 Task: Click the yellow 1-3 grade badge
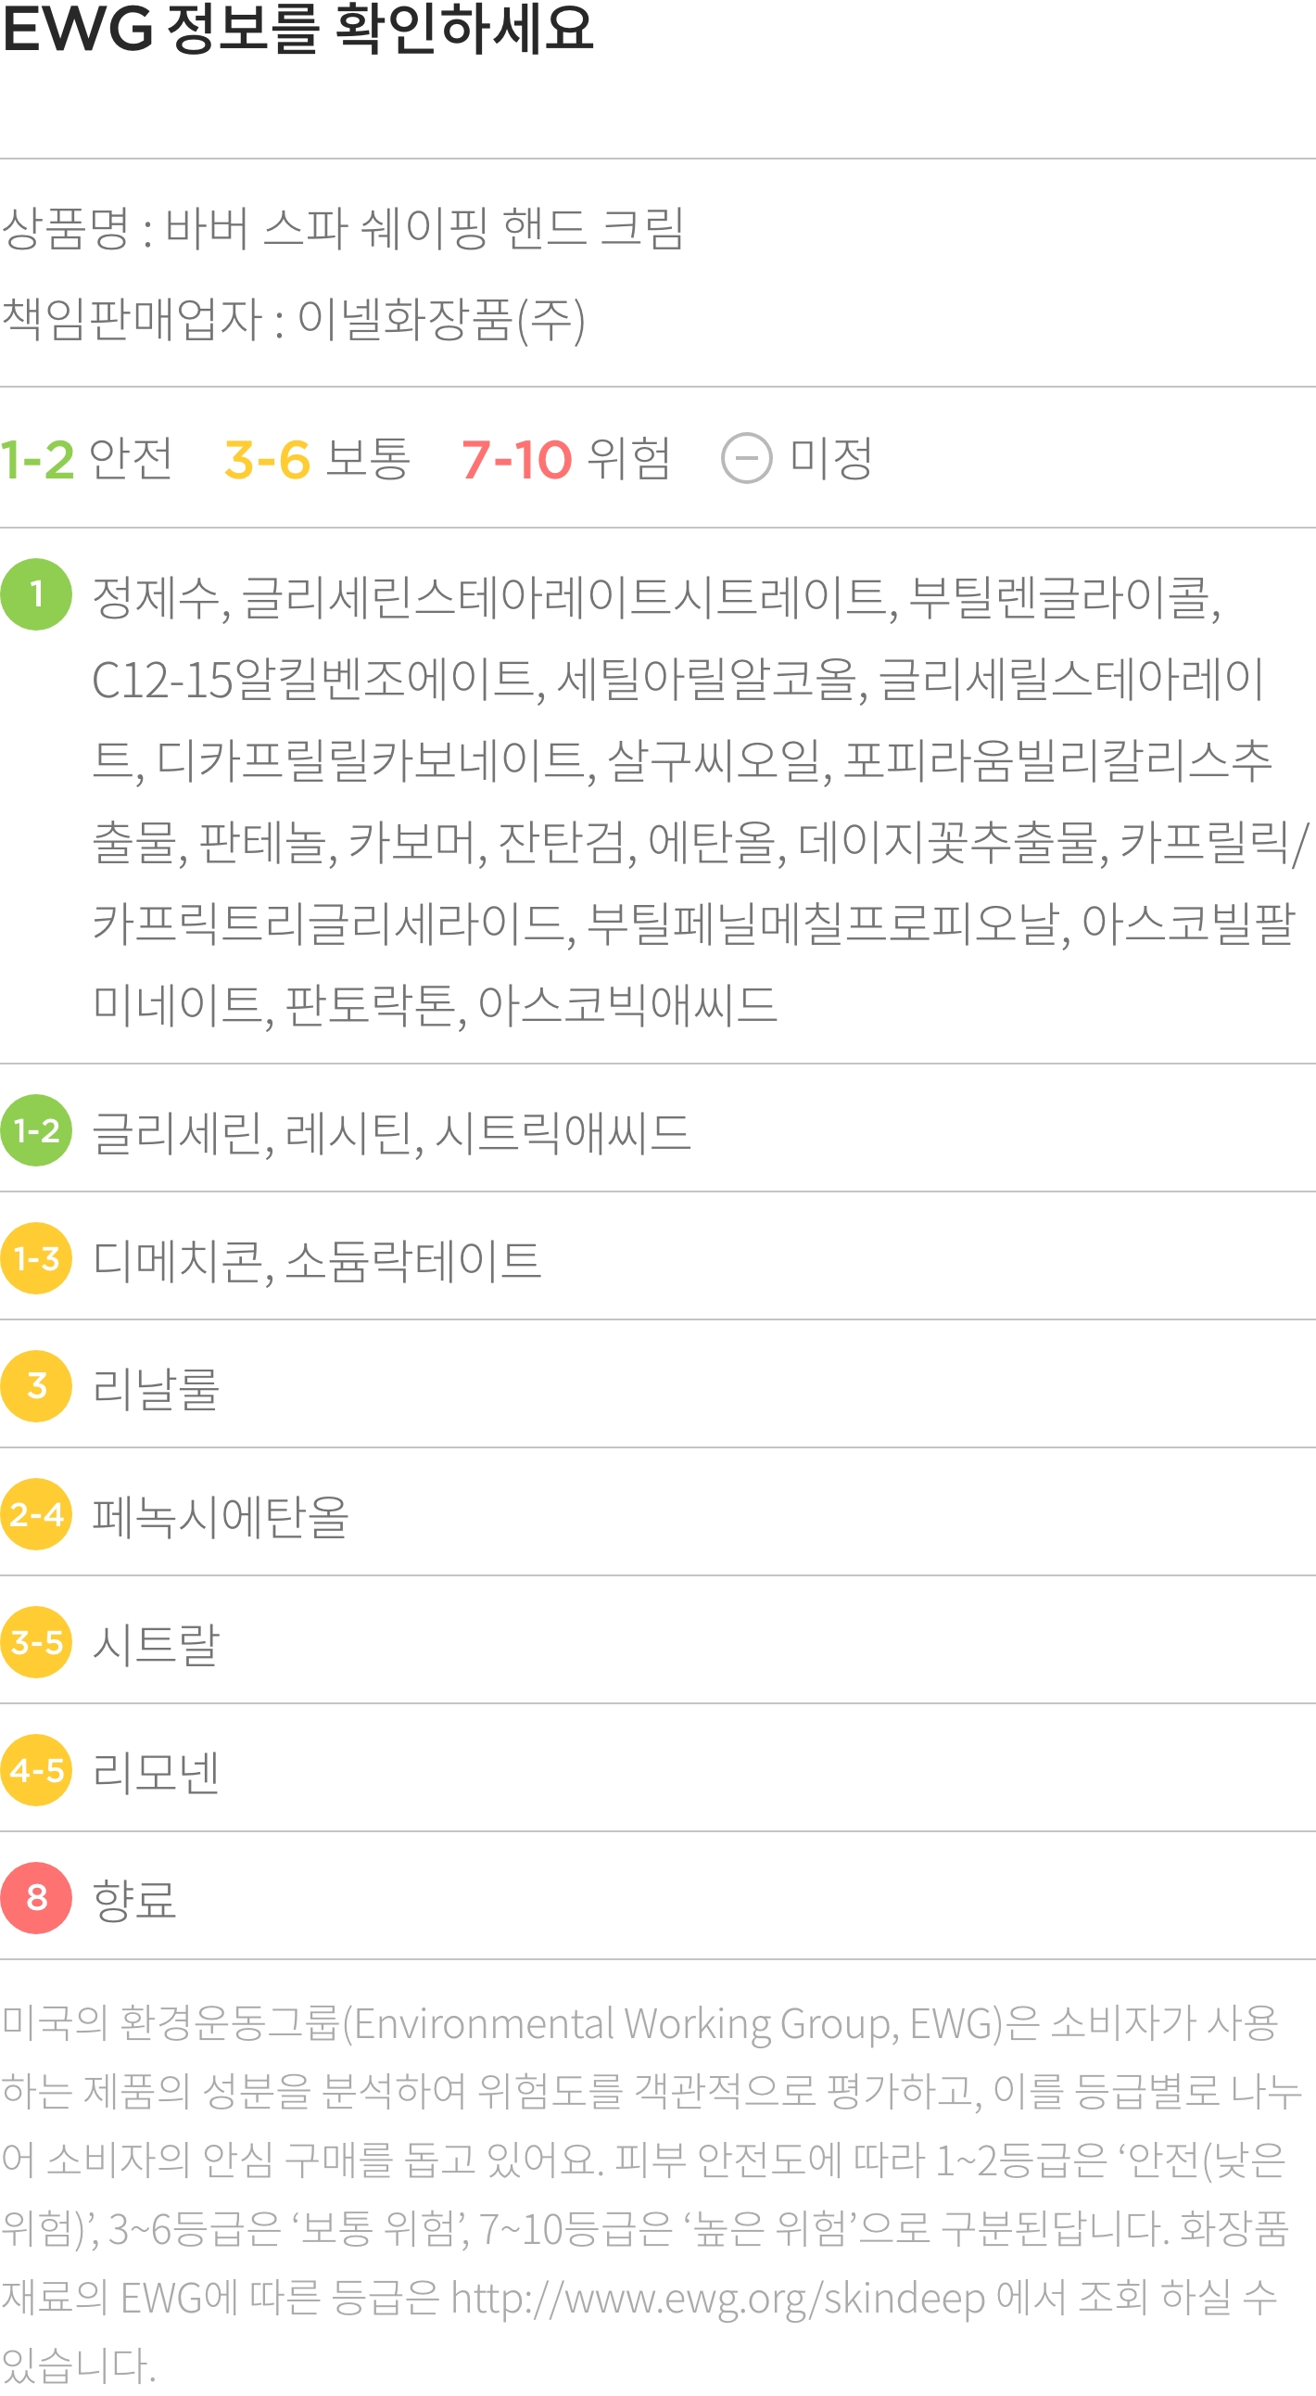36,1258
